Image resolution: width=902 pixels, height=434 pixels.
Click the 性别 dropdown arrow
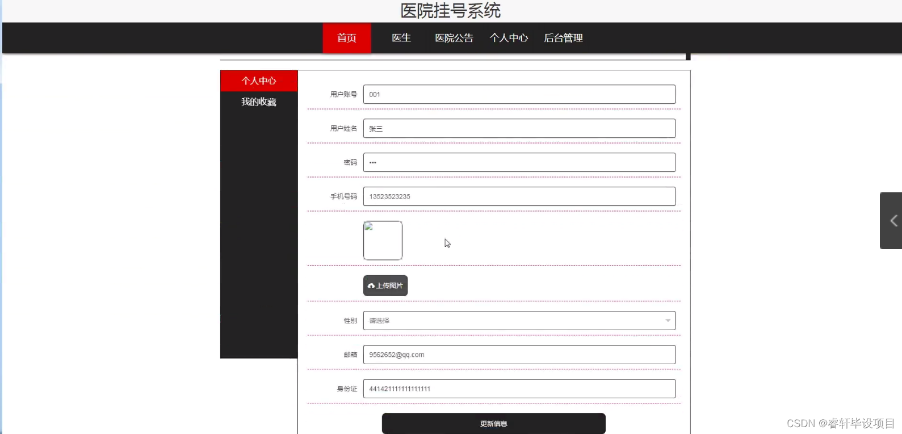[x=668, y=321]
